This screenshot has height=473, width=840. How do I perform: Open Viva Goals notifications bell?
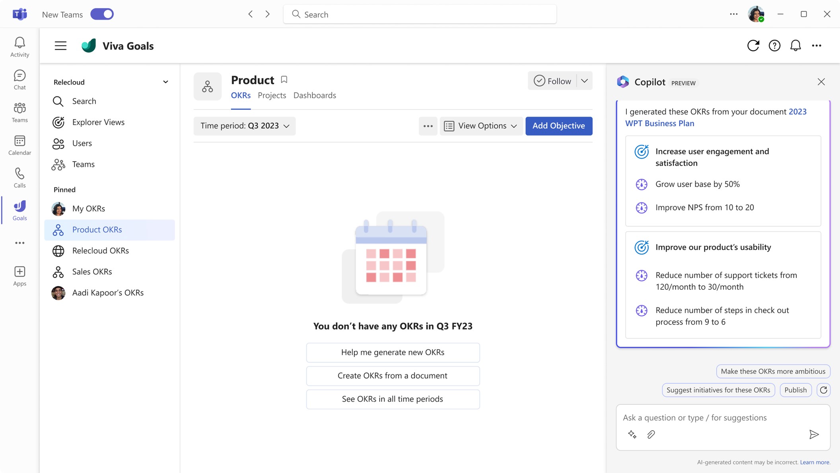coord(795,45)
